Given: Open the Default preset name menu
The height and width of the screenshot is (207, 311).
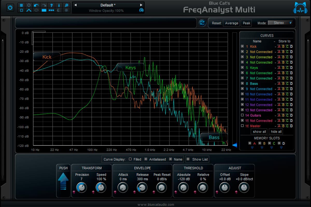Looking at the screenshot, I should [x=108, y=5].
